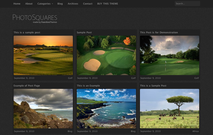213x135 pixels.
Task: Open the rocky shore stormy sky thumbnail
Action: coord(43,108)
